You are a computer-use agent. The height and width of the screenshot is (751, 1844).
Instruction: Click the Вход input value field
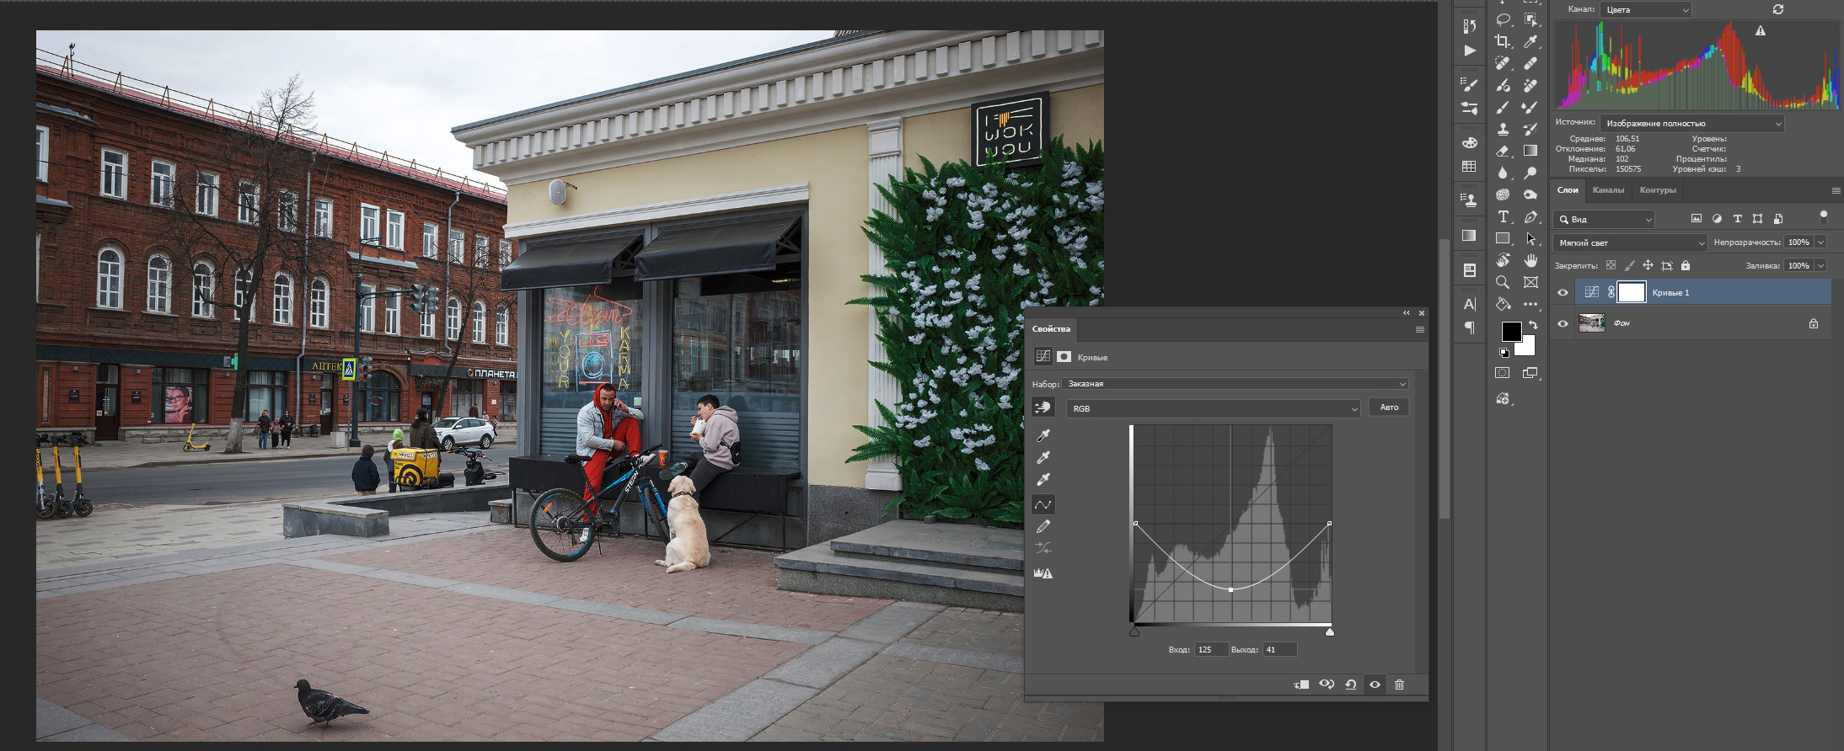(1210, 650)
